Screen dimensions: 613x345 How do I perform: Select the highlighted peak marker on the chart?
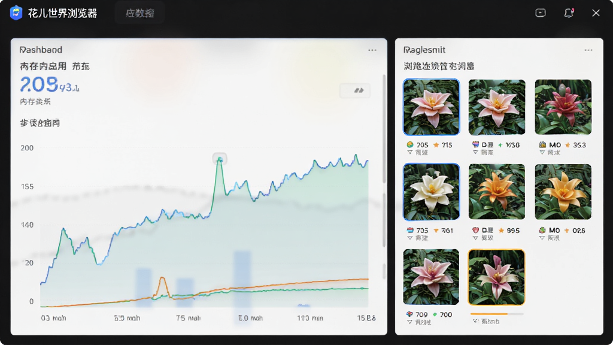coord(220,159)
